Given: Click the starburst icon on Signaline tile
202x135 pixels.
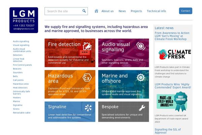Looking at the screenshot, I should click(88, 108).
